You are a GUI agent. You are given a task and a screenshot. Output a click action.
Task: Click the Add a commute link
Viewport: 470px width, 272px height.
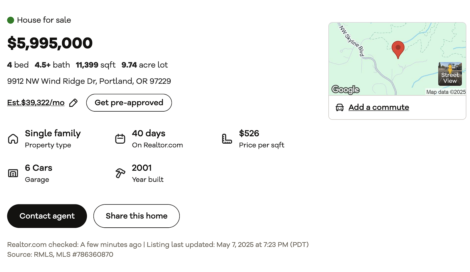[379, 108]
